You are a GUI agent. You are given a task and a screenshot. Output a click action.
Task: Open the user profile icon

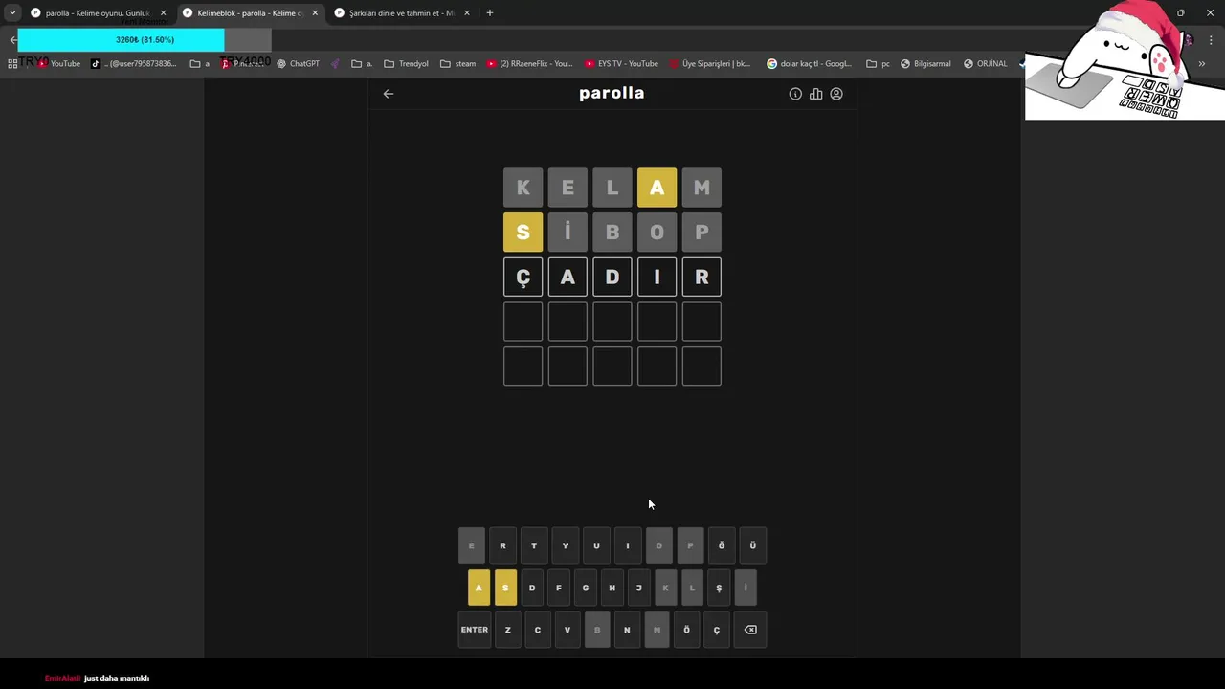pyautogui.click(x=836, y=94)
